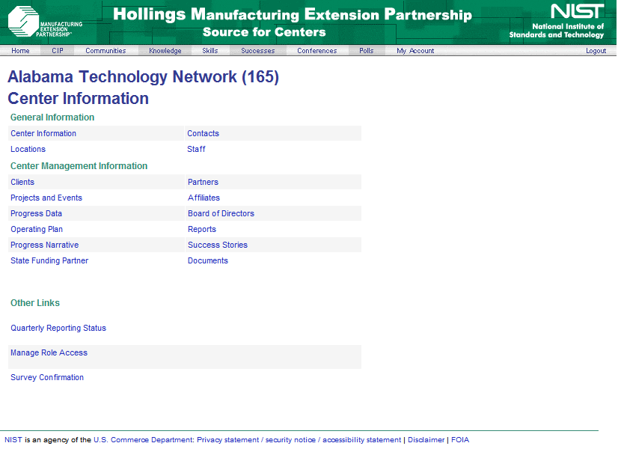This screenshot has height=449, width=621.
Task: Open U.S. Commerce Department footer link
Action: [x=143, y=440]
